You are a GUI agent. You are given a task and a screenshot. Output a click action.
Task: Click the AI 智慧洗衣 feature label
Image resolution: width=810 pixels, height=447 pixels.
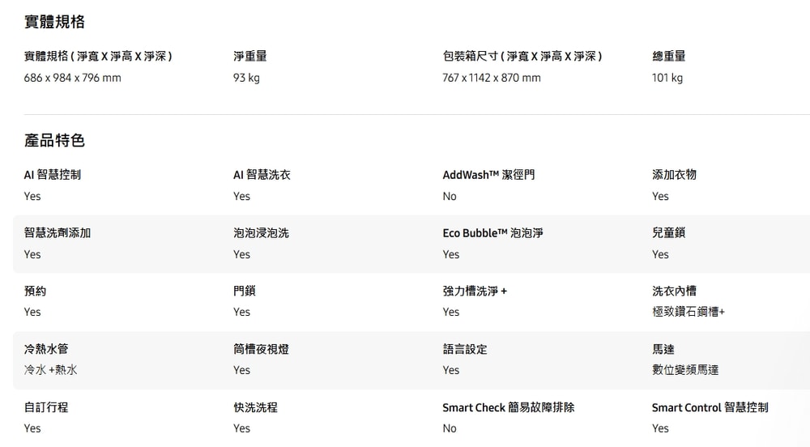pos(262,175)
